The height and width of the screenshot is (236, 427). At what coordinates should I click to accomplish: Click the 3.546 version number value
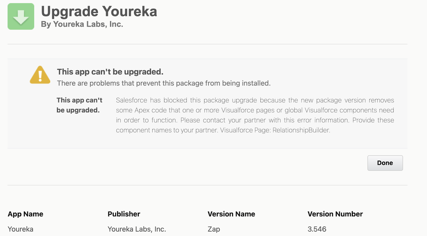coord(317,229)
